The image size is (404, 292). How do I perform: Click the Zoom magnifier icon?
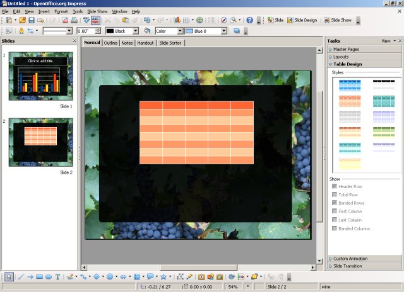click(233, 20)
